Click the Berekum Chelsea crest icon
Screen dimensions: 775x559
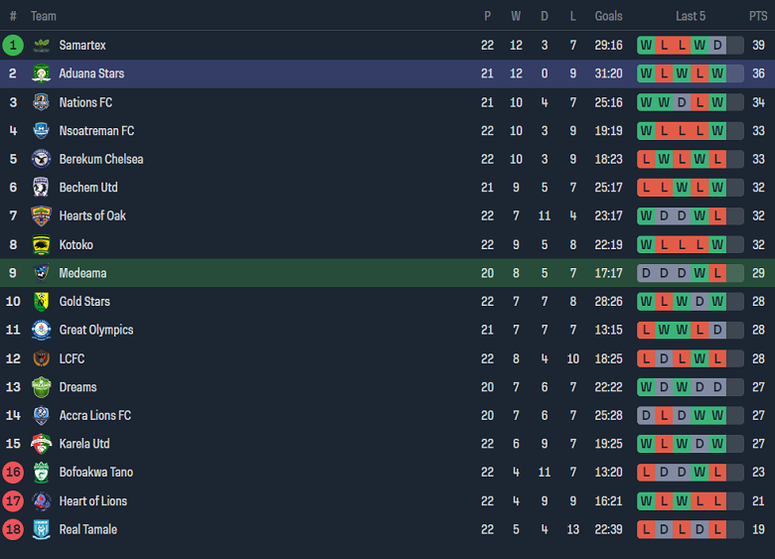coord(42,159)
